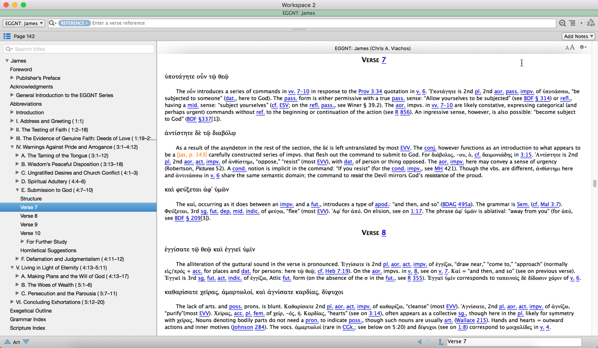Expand the Introduction tree node
The width and height of the screenshot is (598, 348).
pos(12,113)
